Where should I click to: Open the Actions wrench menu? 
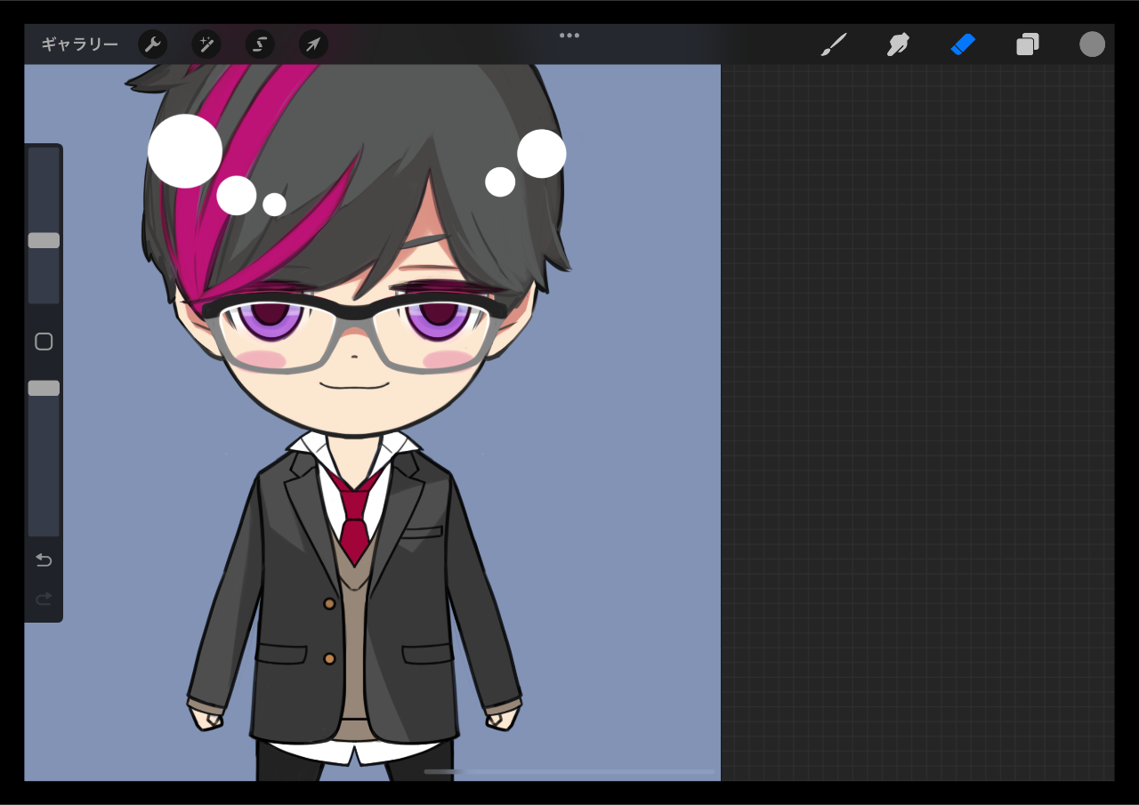153,44
